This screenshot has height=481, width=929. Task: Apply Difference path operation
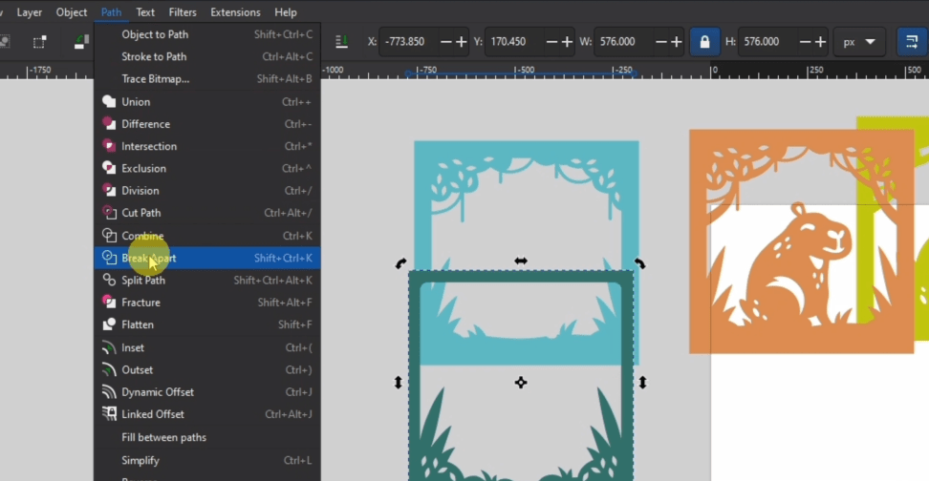click(145, 124)
